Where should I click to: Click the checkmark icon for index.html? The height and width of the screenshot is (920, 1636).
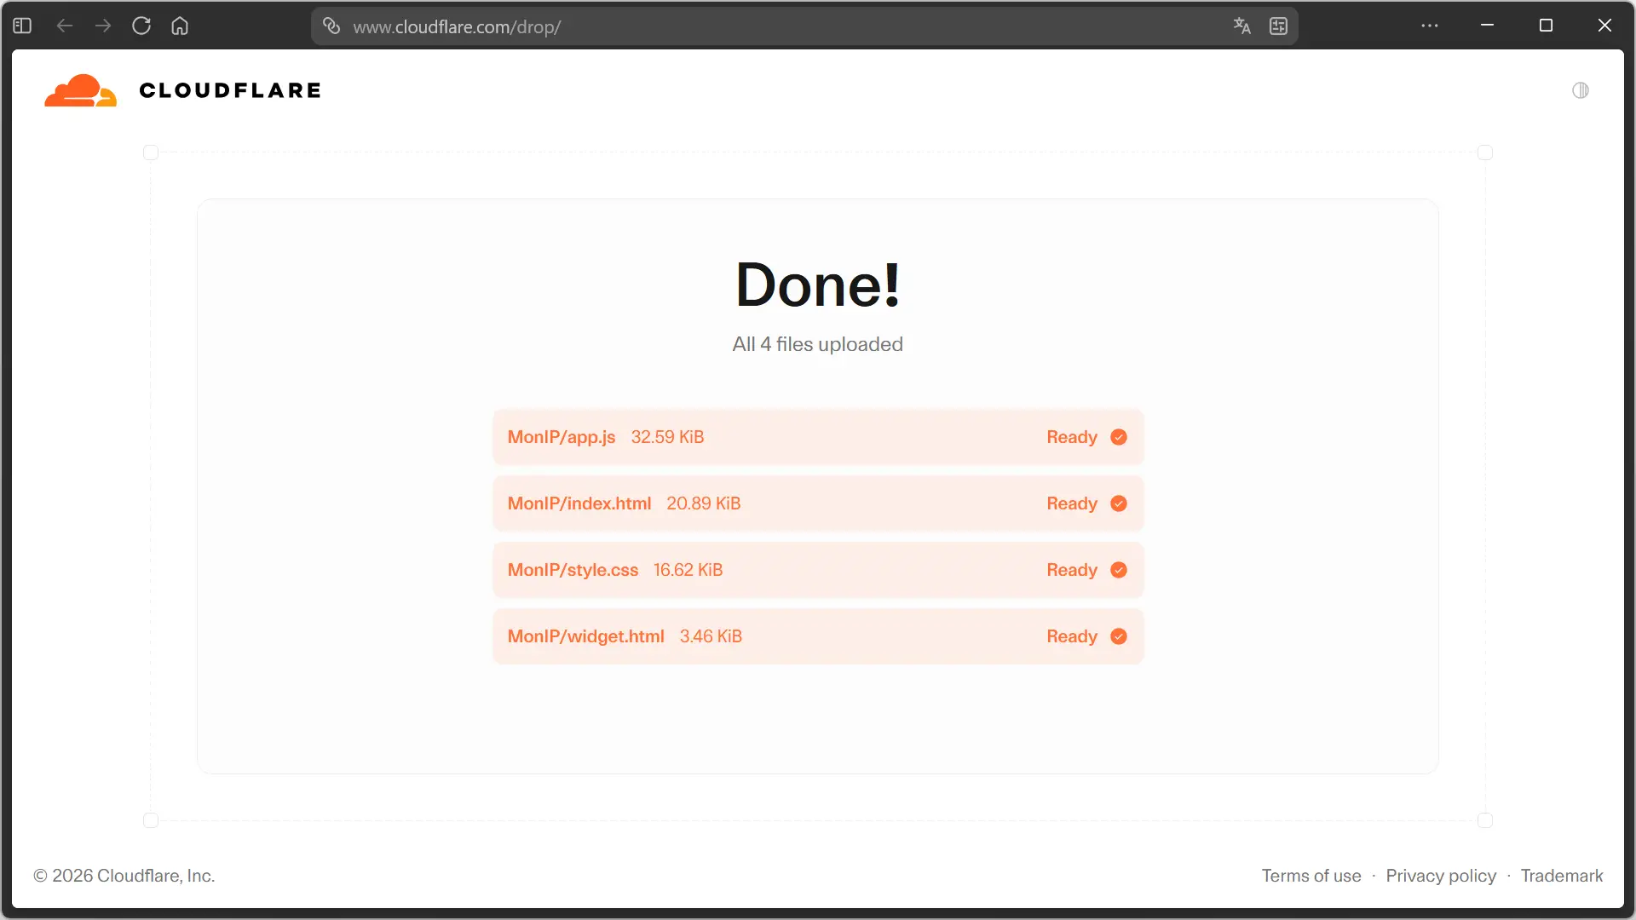click(x=1119, y=503)
